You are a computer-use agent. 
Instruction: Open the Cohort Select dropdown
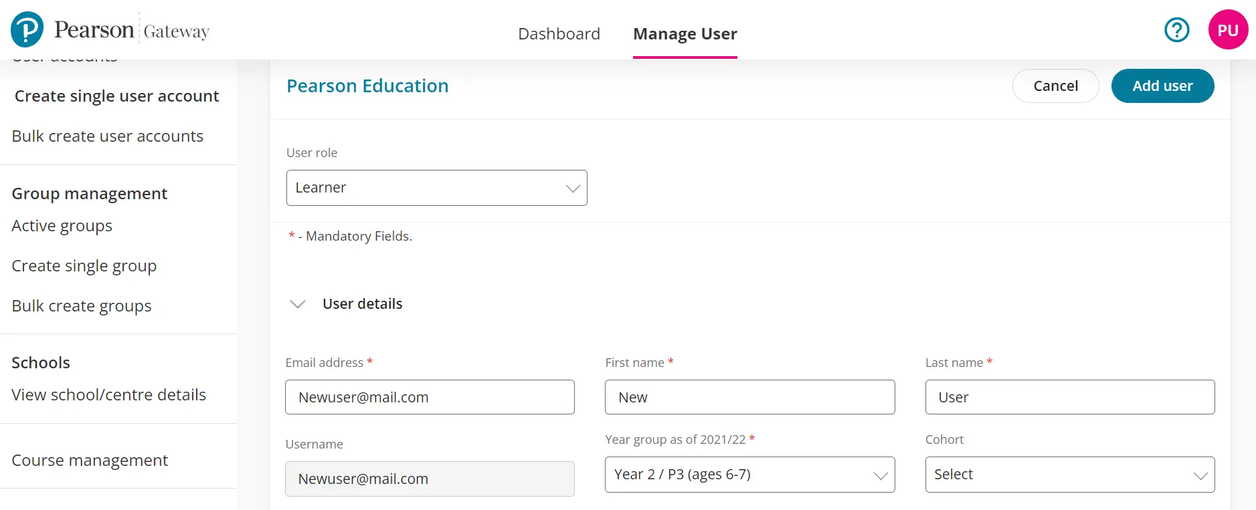pos(1069,475)
